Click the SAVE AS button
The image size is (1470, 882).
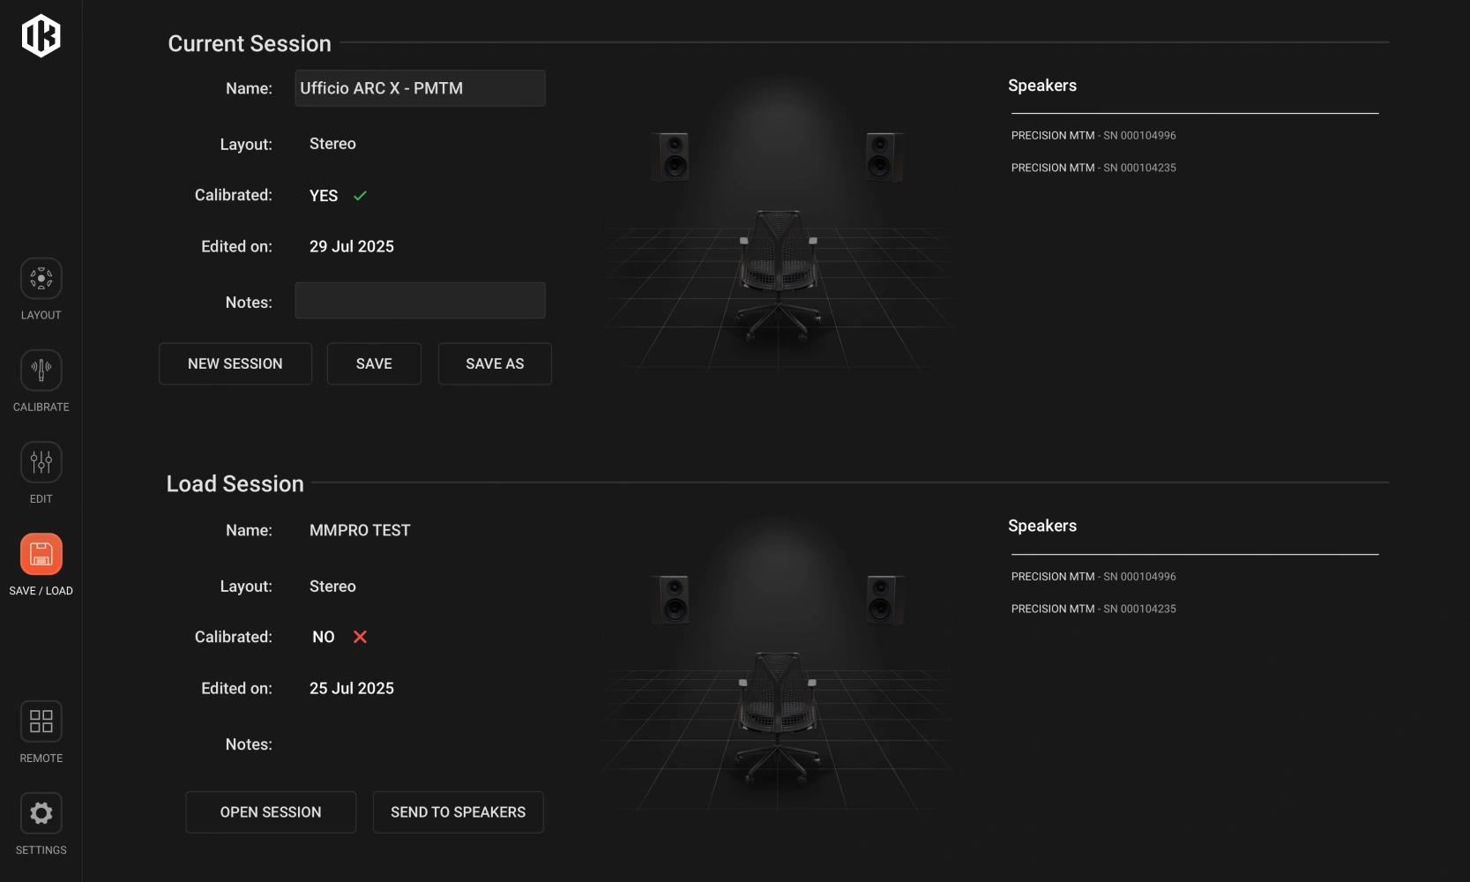[x=495, y=363]
